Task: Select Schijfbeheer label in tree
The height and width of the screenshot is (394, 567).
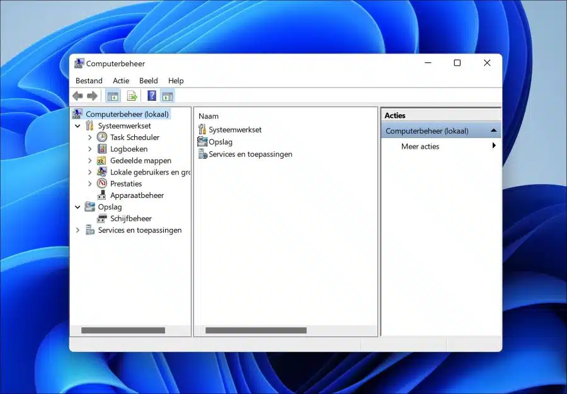Action: click(131, 219)
